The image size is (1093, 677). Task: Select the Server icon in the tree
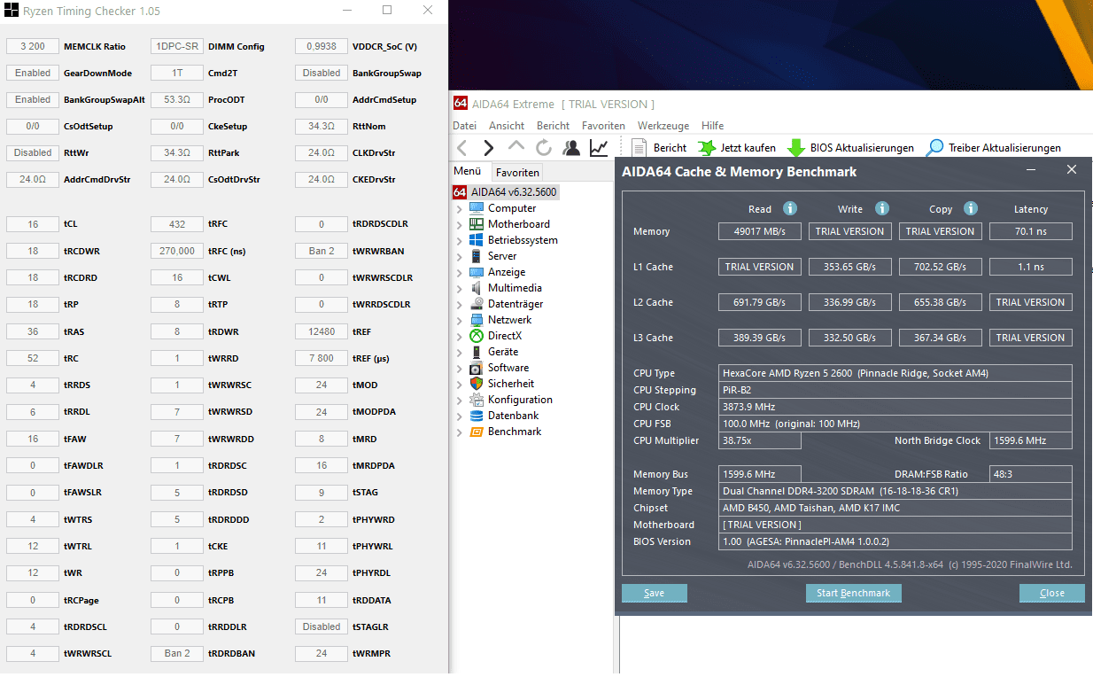pos(477,256)
